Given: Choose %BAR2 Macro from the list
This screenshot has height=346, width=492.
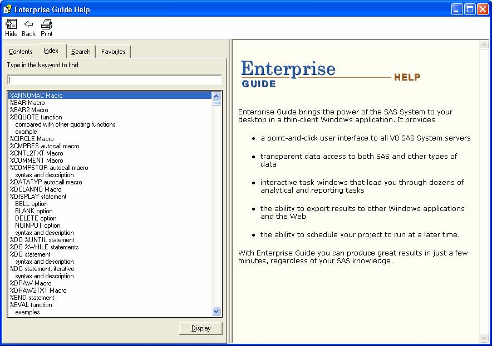Looking at the screenshot, I should (x=29, y=110).
